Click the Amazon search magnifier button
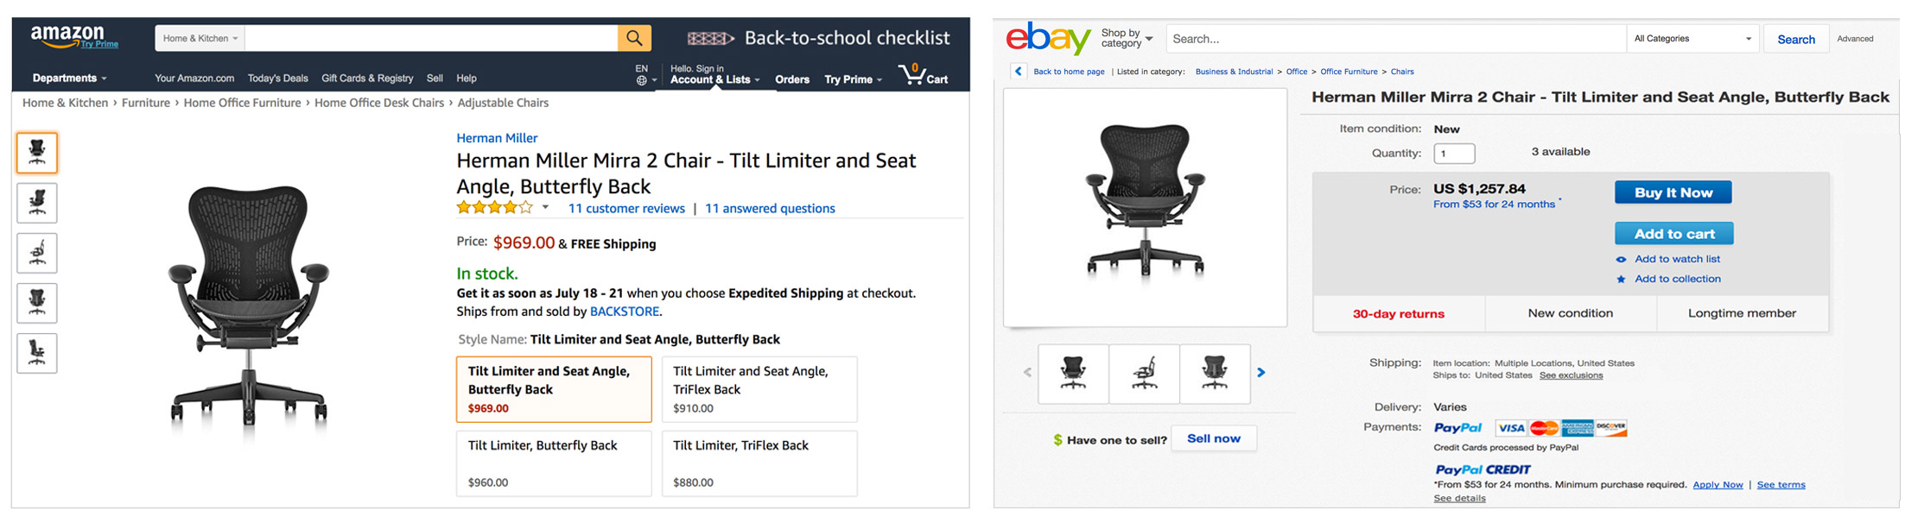This screenshot has height=529, width=1924. click(x=634, y=38)
